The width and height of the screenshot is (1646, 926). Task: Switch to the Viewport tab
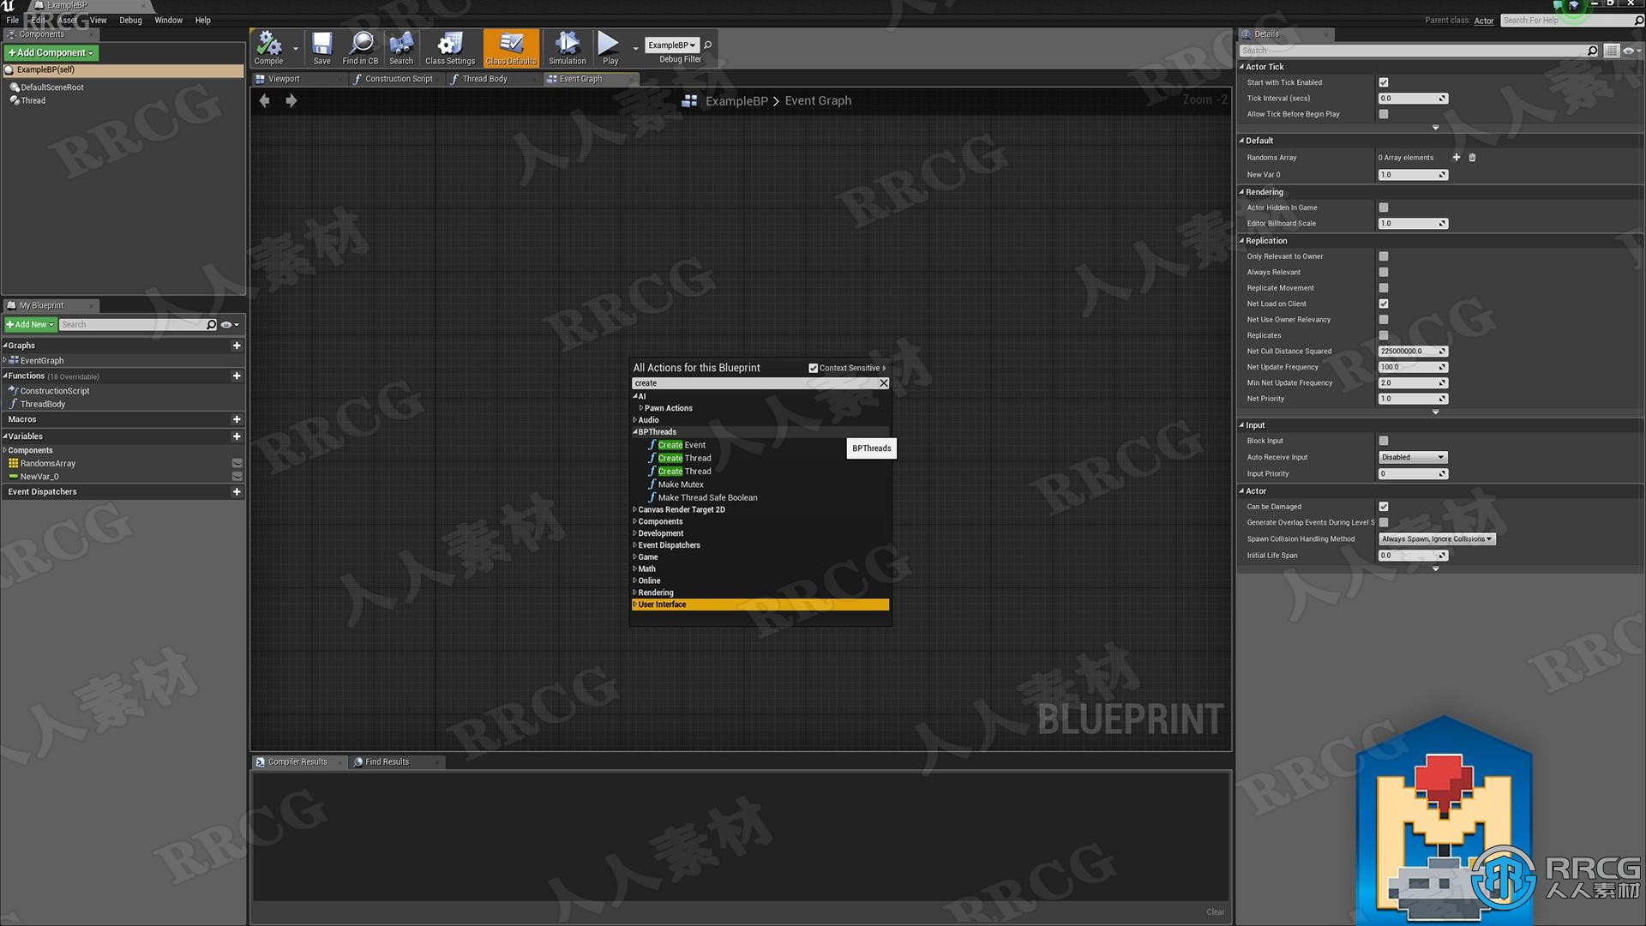coord(283,79)
